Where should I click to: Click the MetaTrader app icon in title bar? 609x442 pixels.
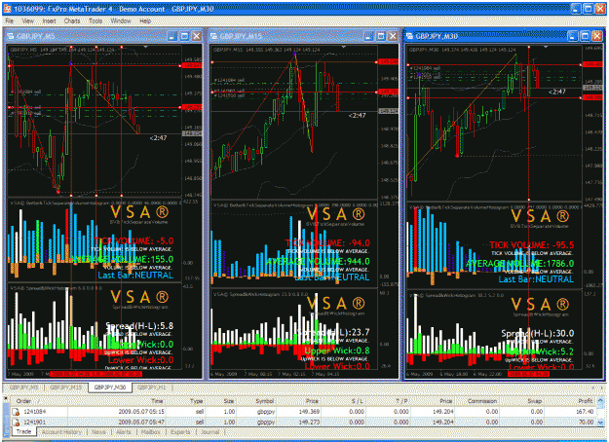tap(8, 9)
